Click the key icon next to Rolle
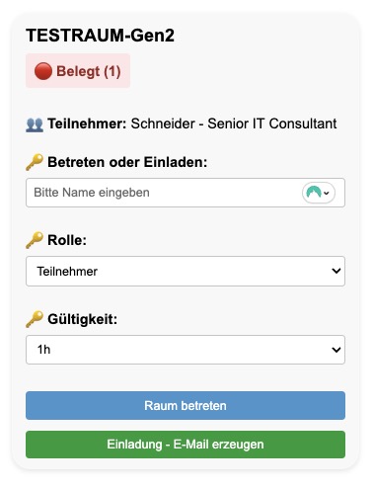Viewport: 373px width, 488px height. tap(35, 240)
